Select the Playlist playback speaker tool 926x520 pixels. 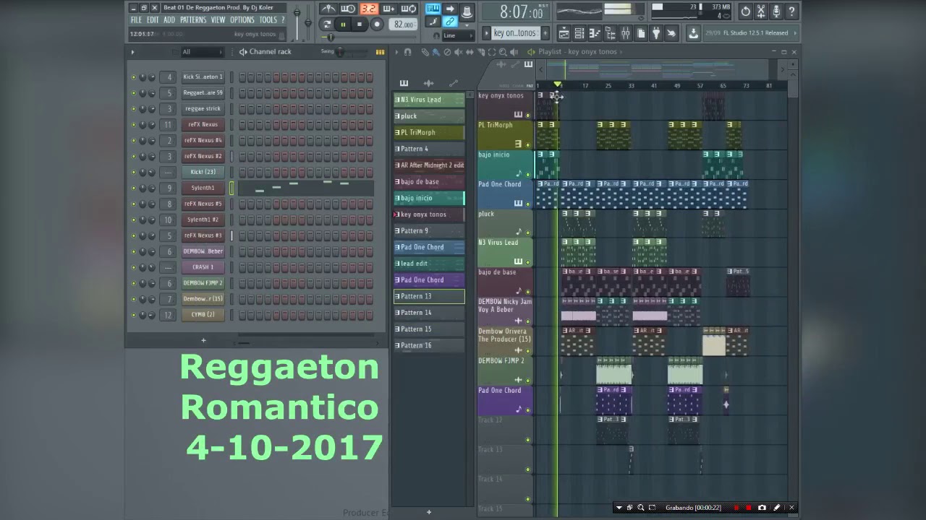click(514, 52)
